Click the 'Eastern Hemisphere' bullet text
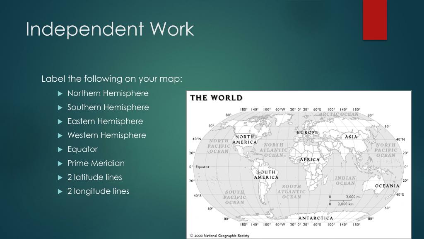Viewport: 424px width, 239px height. click(x=105, y=122)
